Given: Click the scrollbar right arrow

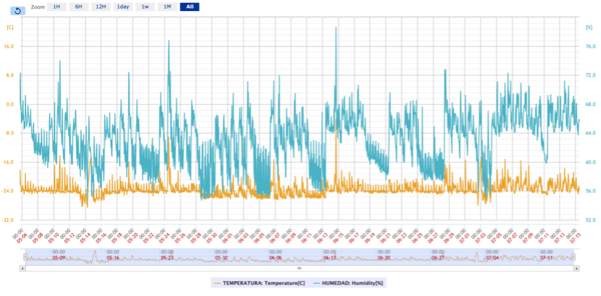Looking at the screenshot, I should [576, 268].
